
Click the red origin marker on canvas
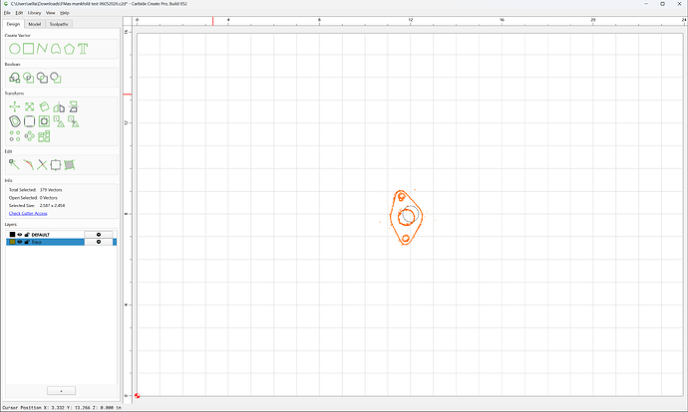point(137,396)
